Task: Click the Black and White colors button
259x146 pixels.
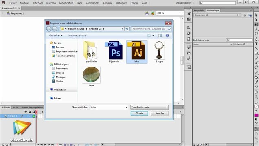Action: [256, 119]
